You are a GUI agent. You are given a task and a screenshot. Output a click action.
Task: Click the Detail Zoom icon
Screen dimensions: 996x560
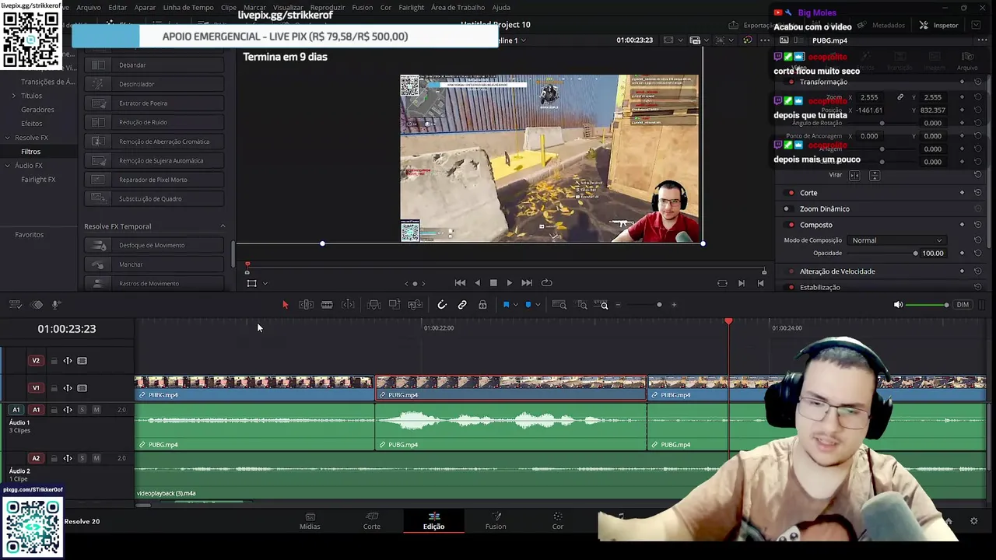pos(582,305)
